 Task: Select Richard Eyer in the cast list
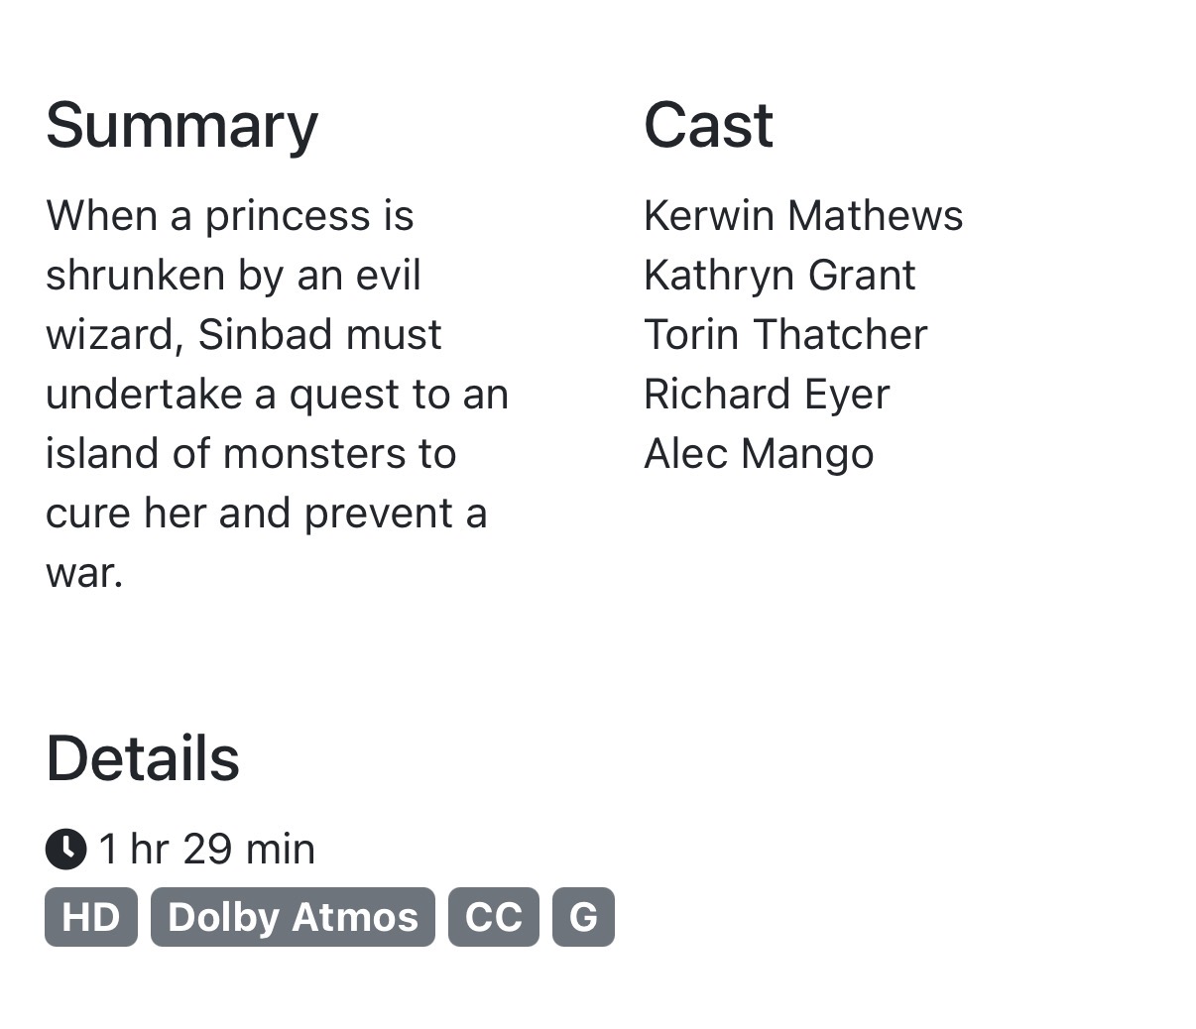pos(766,395)
